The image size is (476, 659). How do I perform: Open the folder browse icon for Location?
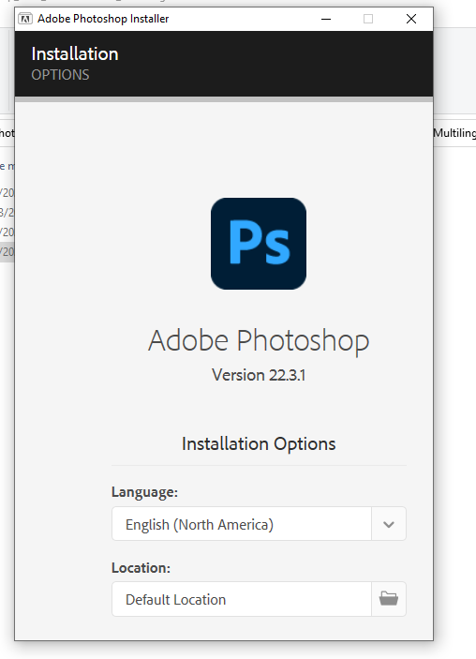click(389, 599)
